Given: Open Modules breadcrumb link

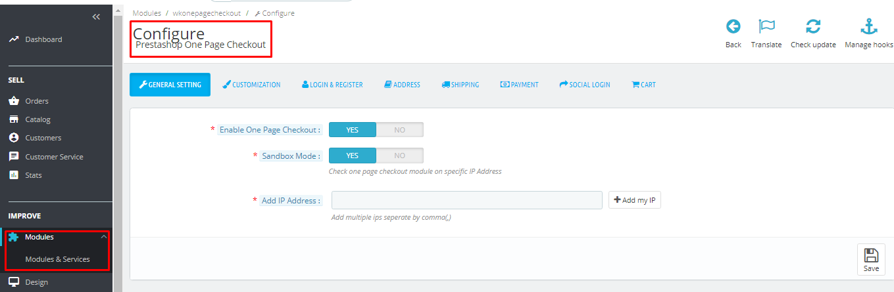Looking at the screenshot, I should pos(147,13).
